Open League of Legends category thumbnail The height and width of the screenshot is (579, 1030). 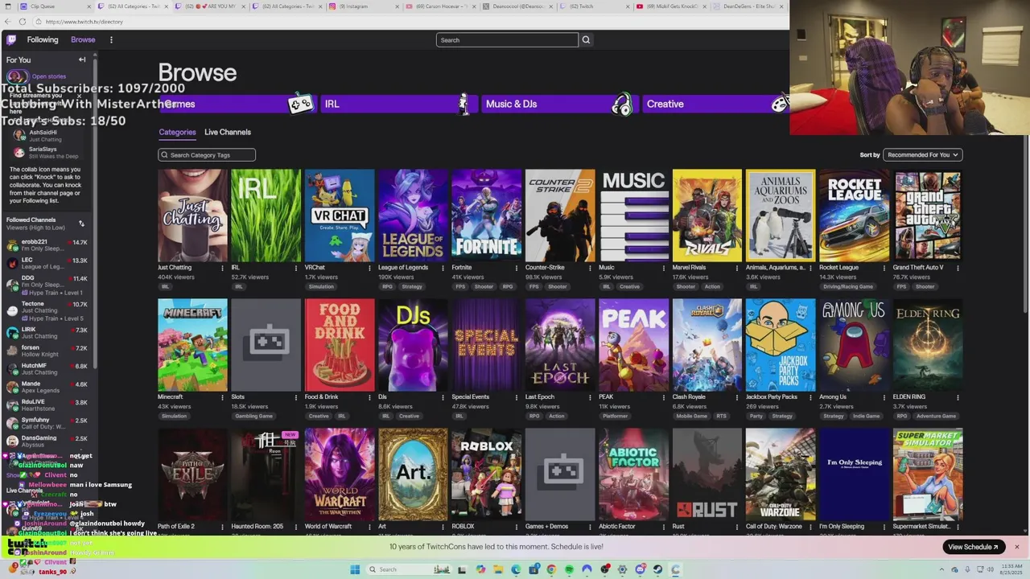[413, 216]
